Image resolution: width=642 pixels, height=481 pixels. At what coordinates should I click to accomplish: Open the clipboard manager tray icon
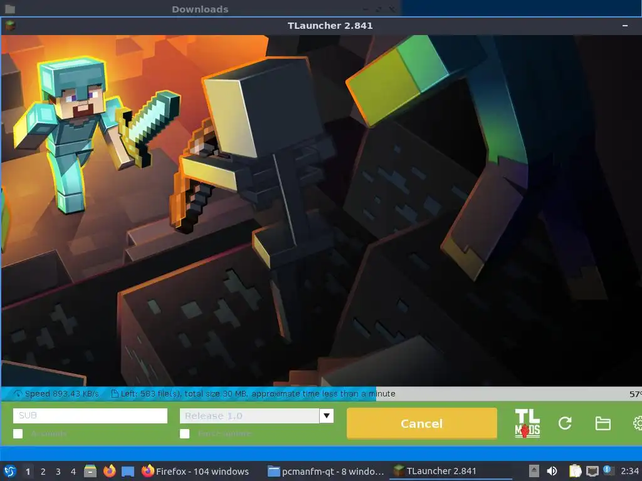tap(575, 471)
